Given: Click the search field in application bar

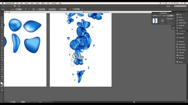Looking at the screenshot, I should [x=180, y=6].
